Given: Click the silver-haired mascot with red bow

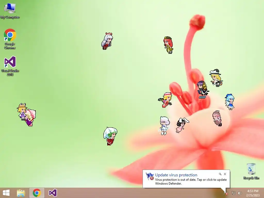Looking at the screenshot, I should click(x=107, y=41).
